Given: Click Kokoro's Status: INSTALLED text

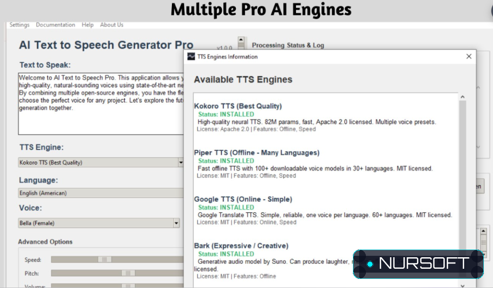Looking at the screenshot, I should coord(226,114).
